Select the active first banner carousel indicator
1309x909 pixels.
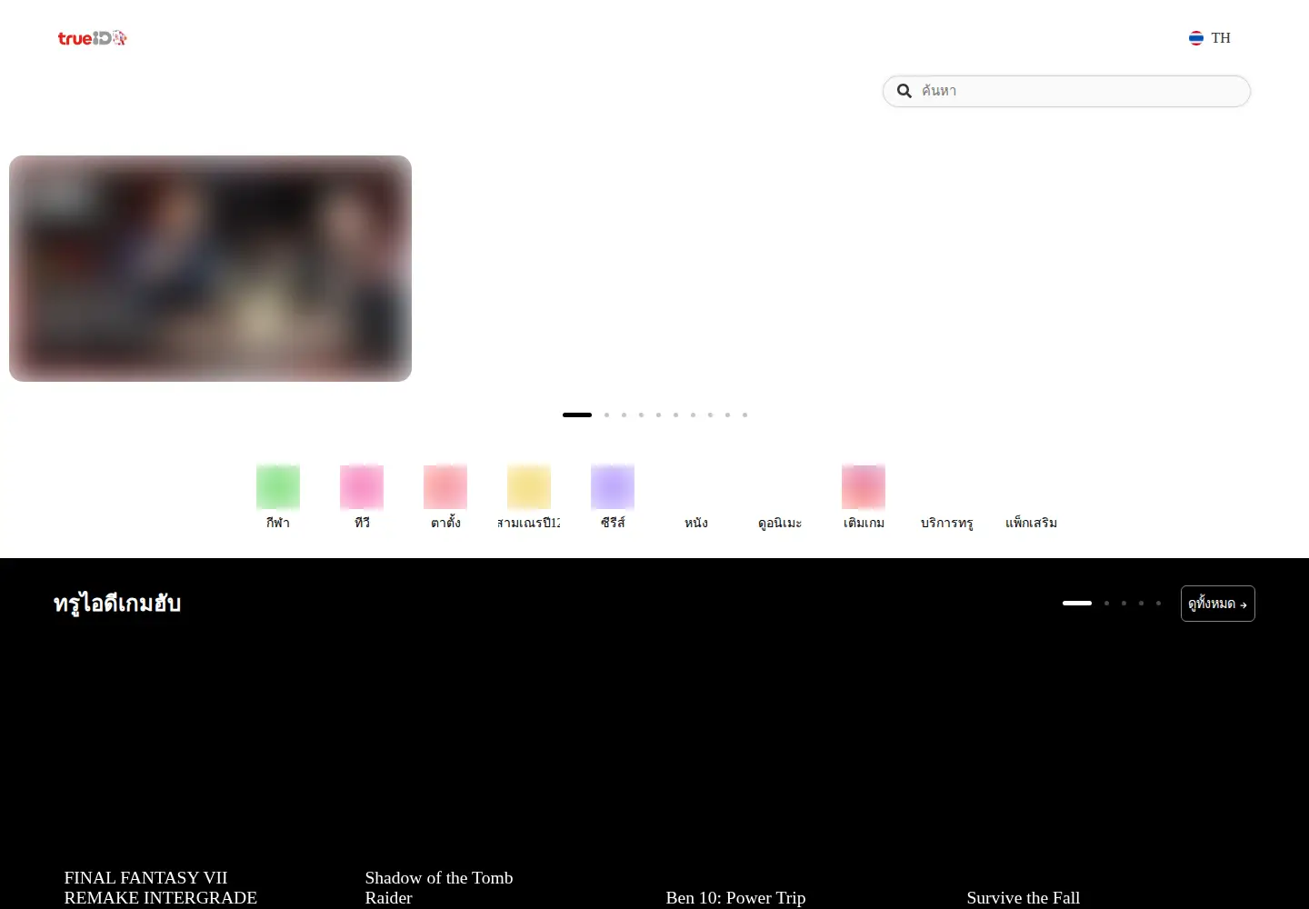[x=577, y=415]
